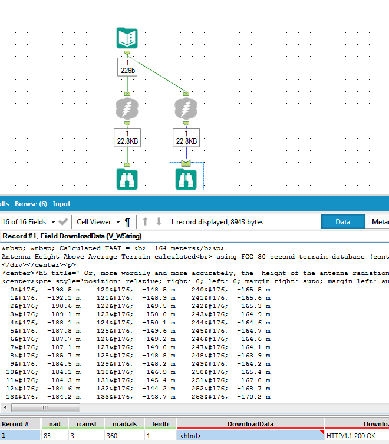The height and width of the screenshot is (444, 389).
Task: Toggle the paragraph whitespace symbol
Action: [127, 222]
